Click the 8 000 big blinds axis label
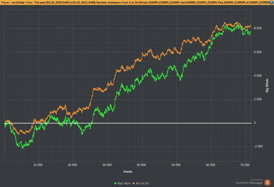Image resolution: width=274 pixels, height=187 pixels. (258, 28)
